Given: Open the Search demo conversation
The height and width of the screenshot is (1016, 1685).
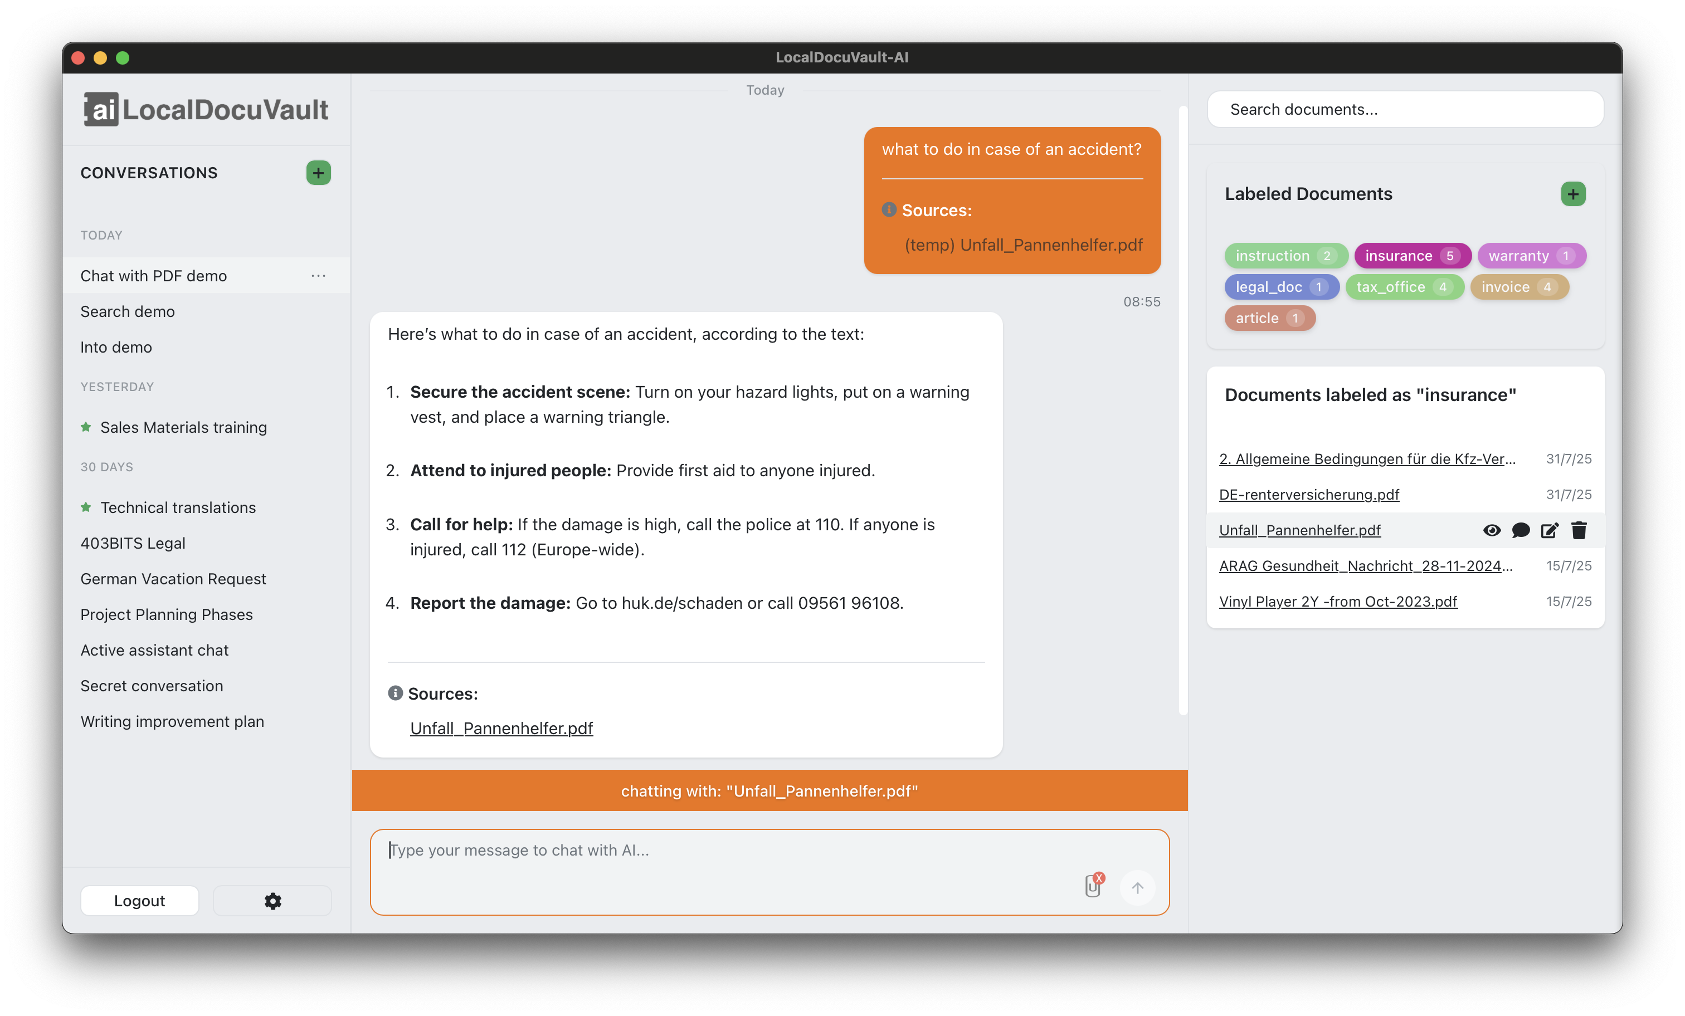Looking at the screenshot, I should point(127,311).
